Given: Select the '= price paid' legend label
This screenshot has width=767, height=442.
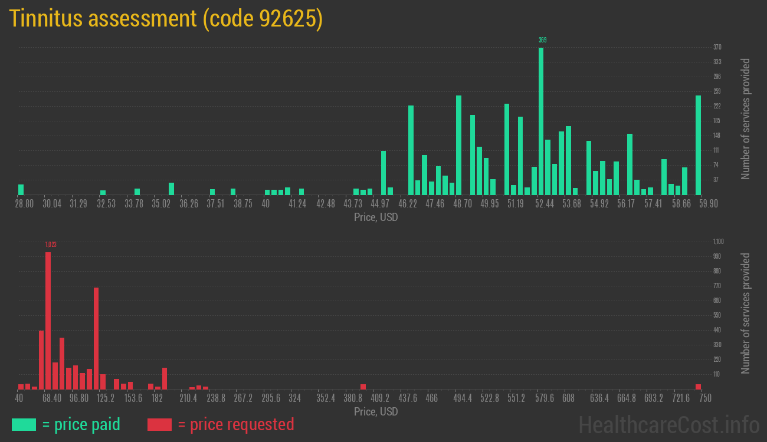Looking at the screenshot, I should tap(81, 424).
